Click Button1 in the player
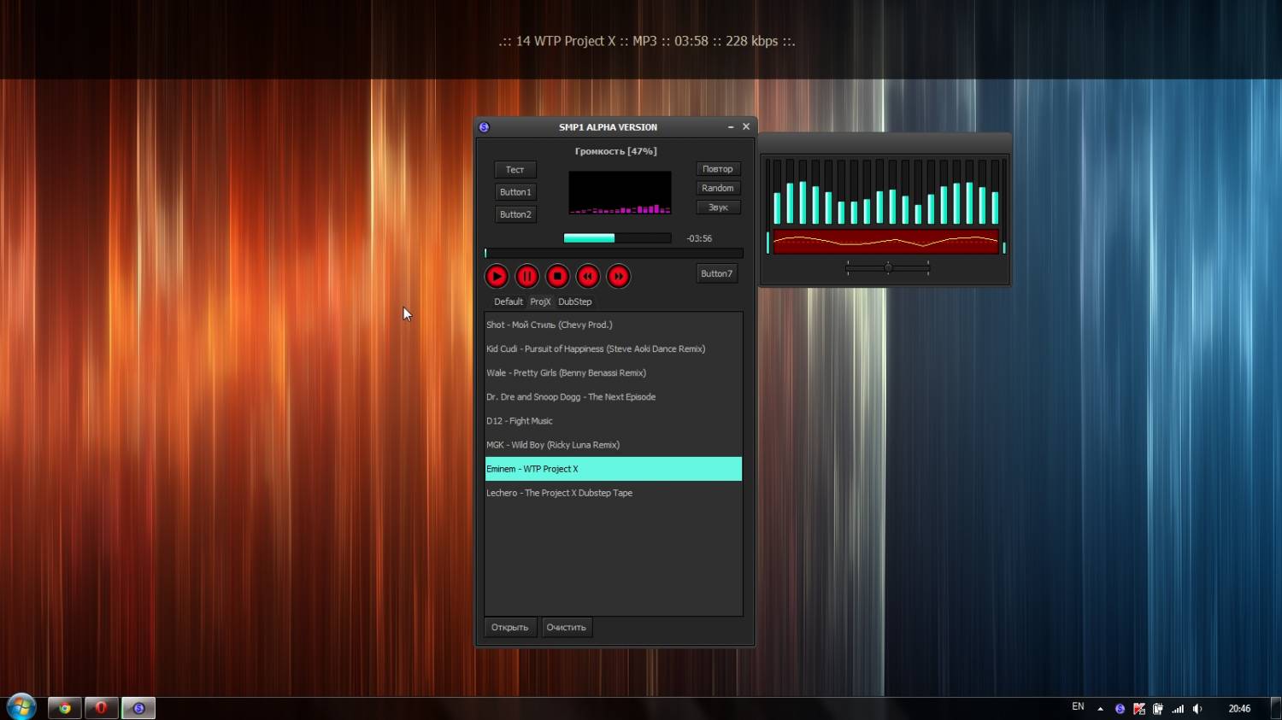The width and height of the screenshot is (1282, 720). tap(515, 192)
